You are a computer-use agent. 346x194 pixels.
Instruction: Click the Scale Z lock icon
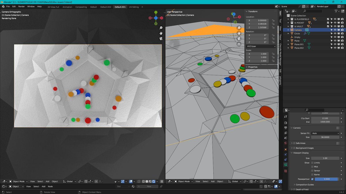tap(273, 61)
